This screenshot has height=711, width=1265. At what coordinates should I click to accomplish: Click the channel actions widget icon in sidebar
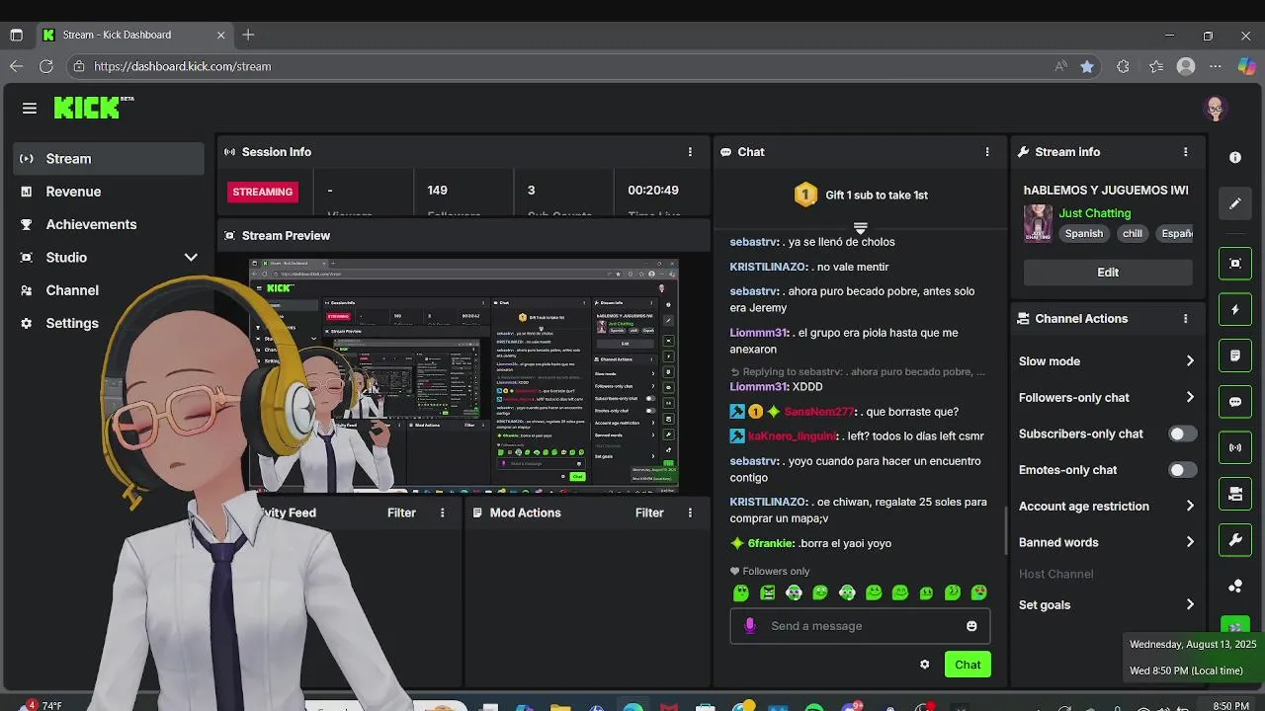tap(1235, 494)
